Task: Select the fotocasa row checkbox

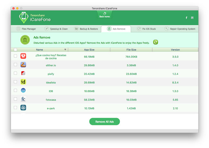Action: pyautogui.click(x=15, y=99)
